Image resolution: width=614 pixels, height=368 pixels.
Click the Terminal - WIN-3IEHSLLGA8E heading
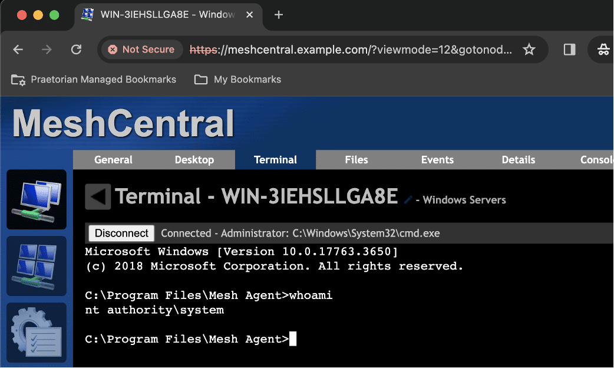[x=256, y=196]
